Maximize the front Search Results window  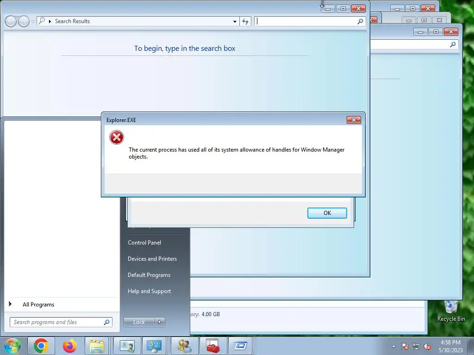343,9
